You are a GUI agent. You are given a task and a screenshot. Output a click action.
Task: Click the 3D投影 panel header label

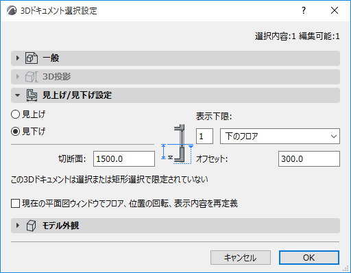coord(57,77)
